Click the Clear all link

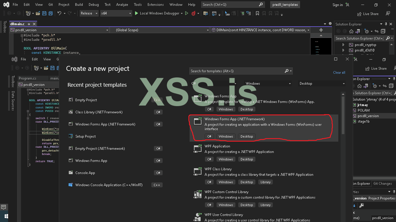coord(339,73)
